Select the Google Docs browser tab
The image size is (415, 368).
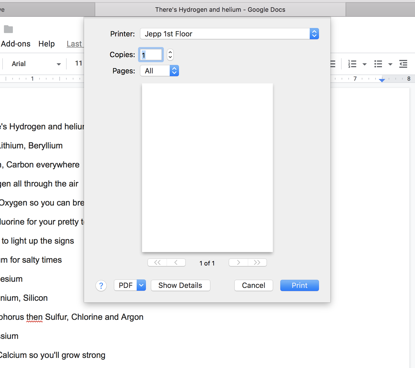(220, 9)
